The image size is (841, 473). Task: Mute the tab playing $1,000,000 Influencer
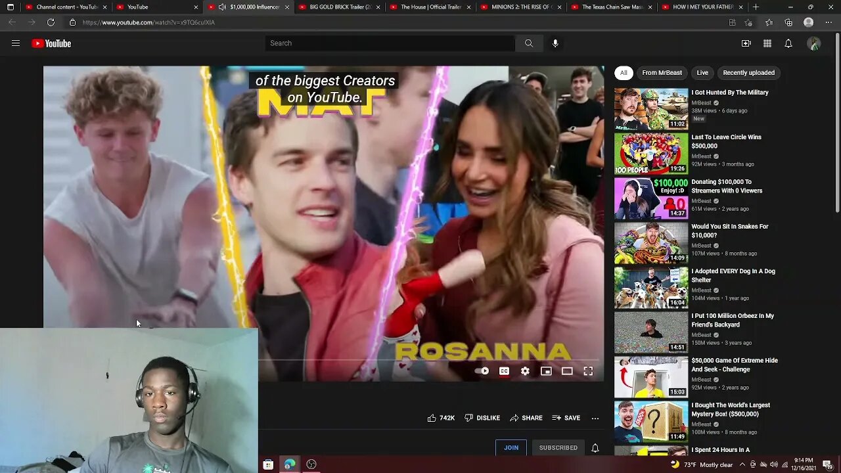point(222,7)
